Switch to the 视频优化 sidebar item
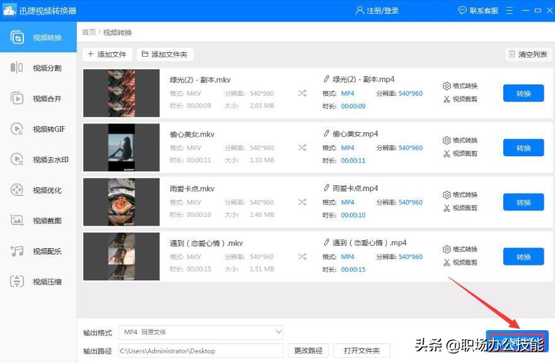 pos(38,190)
